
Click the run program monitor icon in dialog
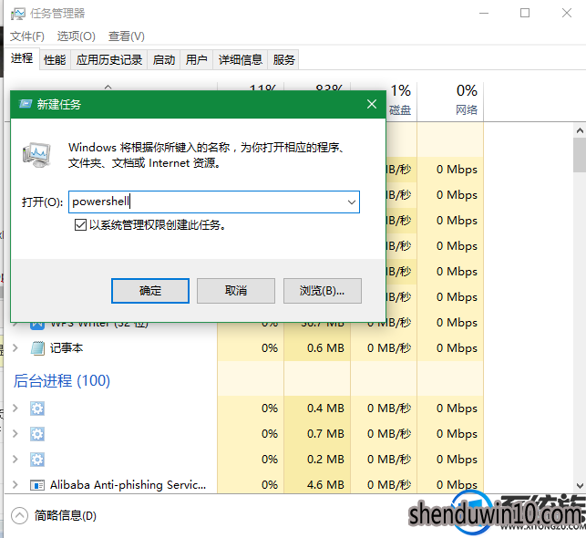coord(36,155)
